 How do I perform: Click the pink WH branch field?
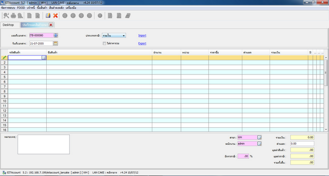(247, 137)
